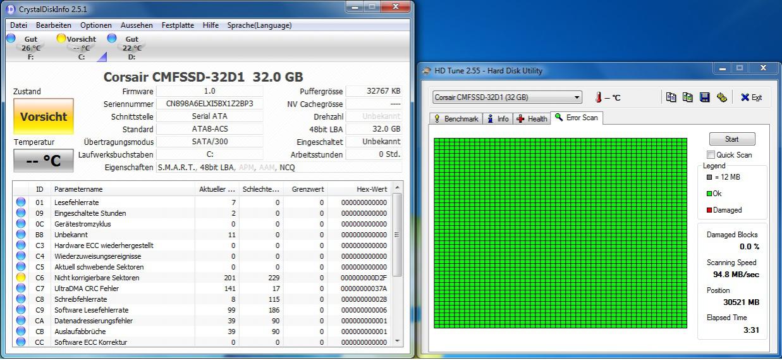Click the thermometer temperature icon in HD Tune

point(598,97)
